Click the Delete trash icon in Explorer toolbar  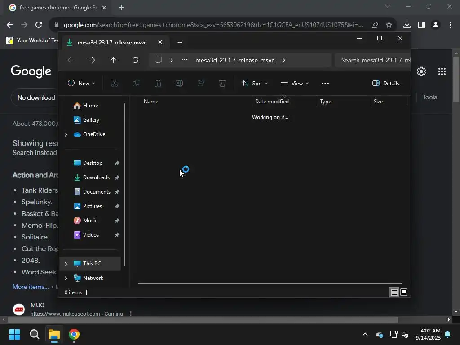[x=222, y=83]
